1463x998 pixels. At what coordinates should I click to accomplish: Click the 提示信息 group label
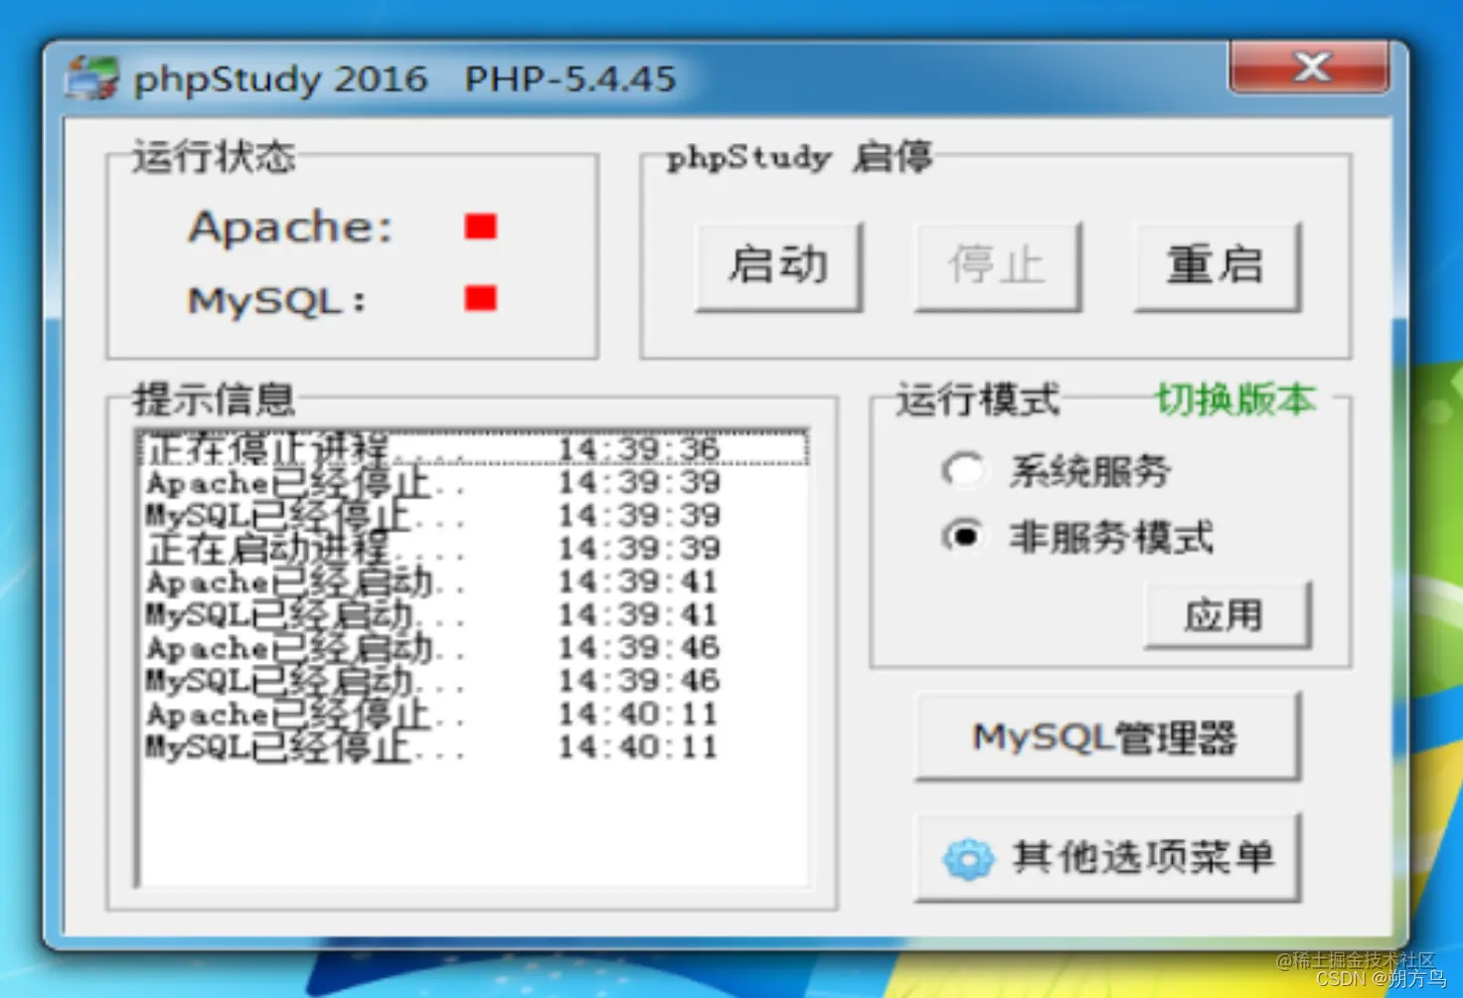click(214, 400)
